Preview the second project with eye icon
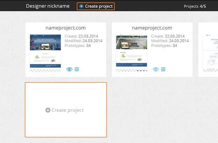Image resolution: width=218 pixels, height=143 pixels. coord(156,69)
